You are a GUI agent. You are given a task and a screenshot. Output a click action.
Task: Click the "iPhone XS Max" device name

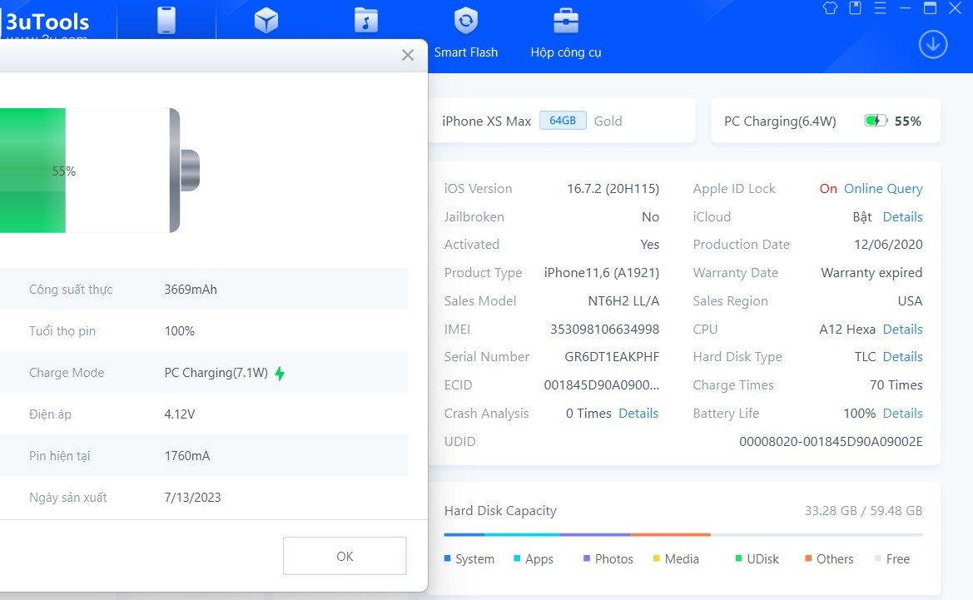(486, 121)
